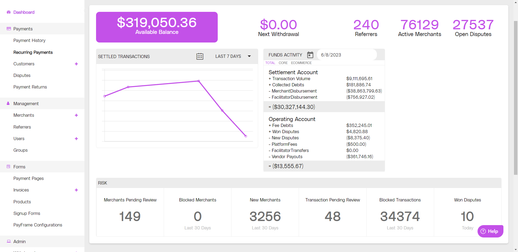Open Funds Activity date picker calendar icon
Screen dimensions: 518x252
[310, 55]
